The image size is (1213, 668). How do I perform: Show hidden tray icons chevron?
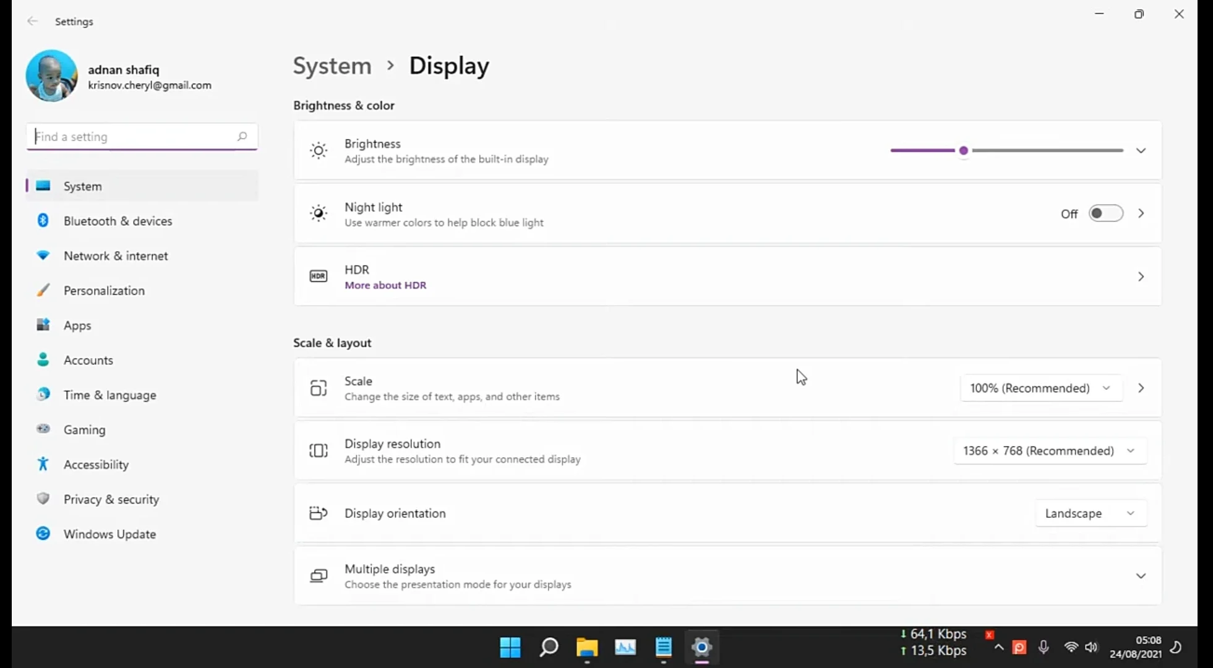coord(998,647)
